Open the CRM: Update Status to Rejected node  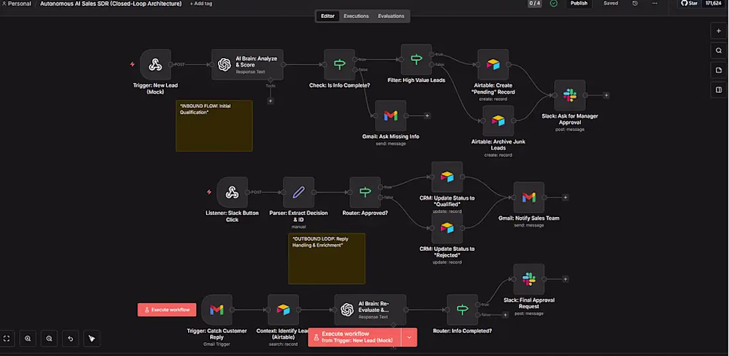pos(447,228)
